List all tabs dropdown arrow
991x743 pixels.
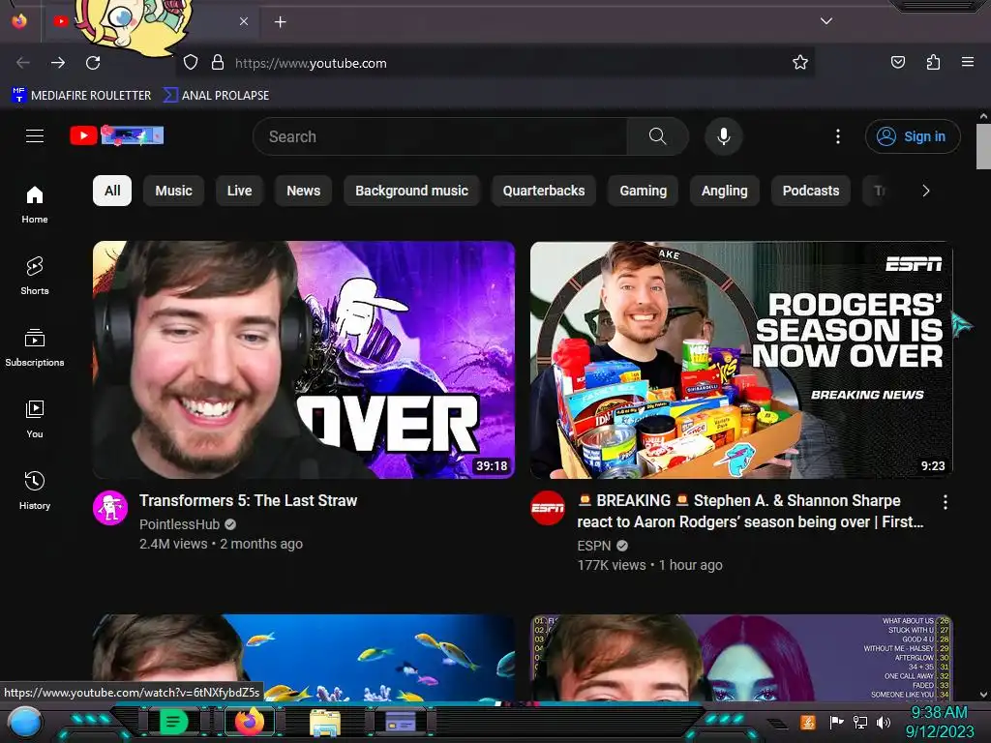tap(826, 21)
